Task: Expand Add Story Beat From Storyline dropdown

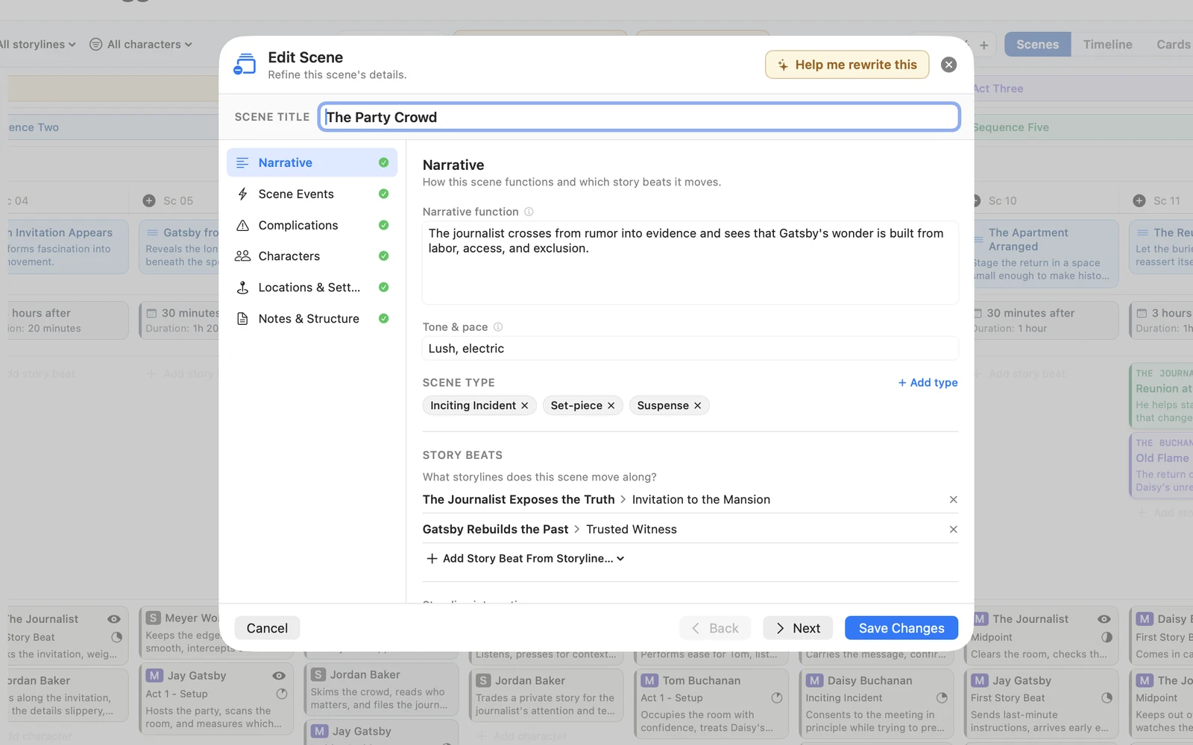Action: [525, 559]
